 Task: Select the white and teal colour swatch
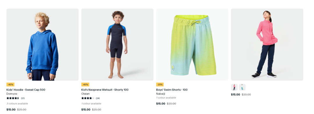242,87
